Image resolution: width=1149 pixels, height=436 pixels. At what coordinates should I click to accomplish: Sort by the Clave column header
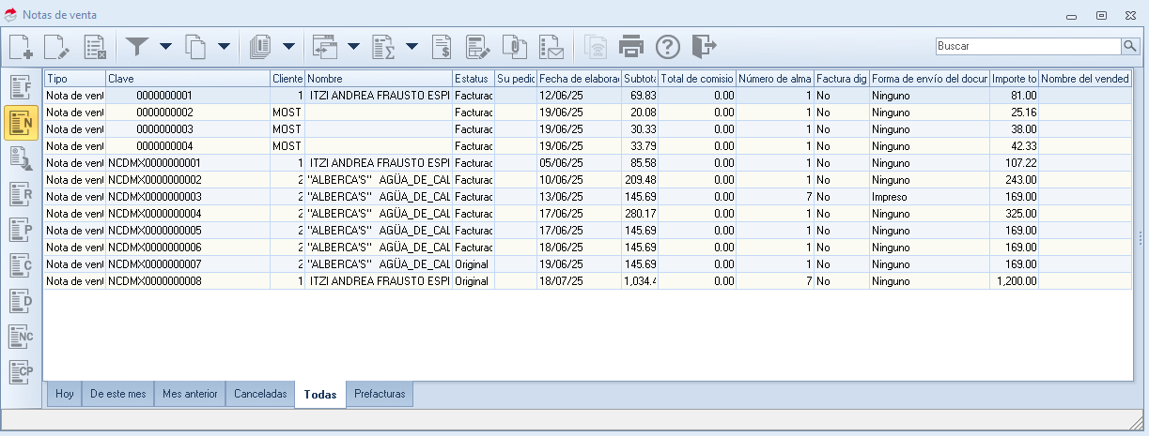[187, 79]
